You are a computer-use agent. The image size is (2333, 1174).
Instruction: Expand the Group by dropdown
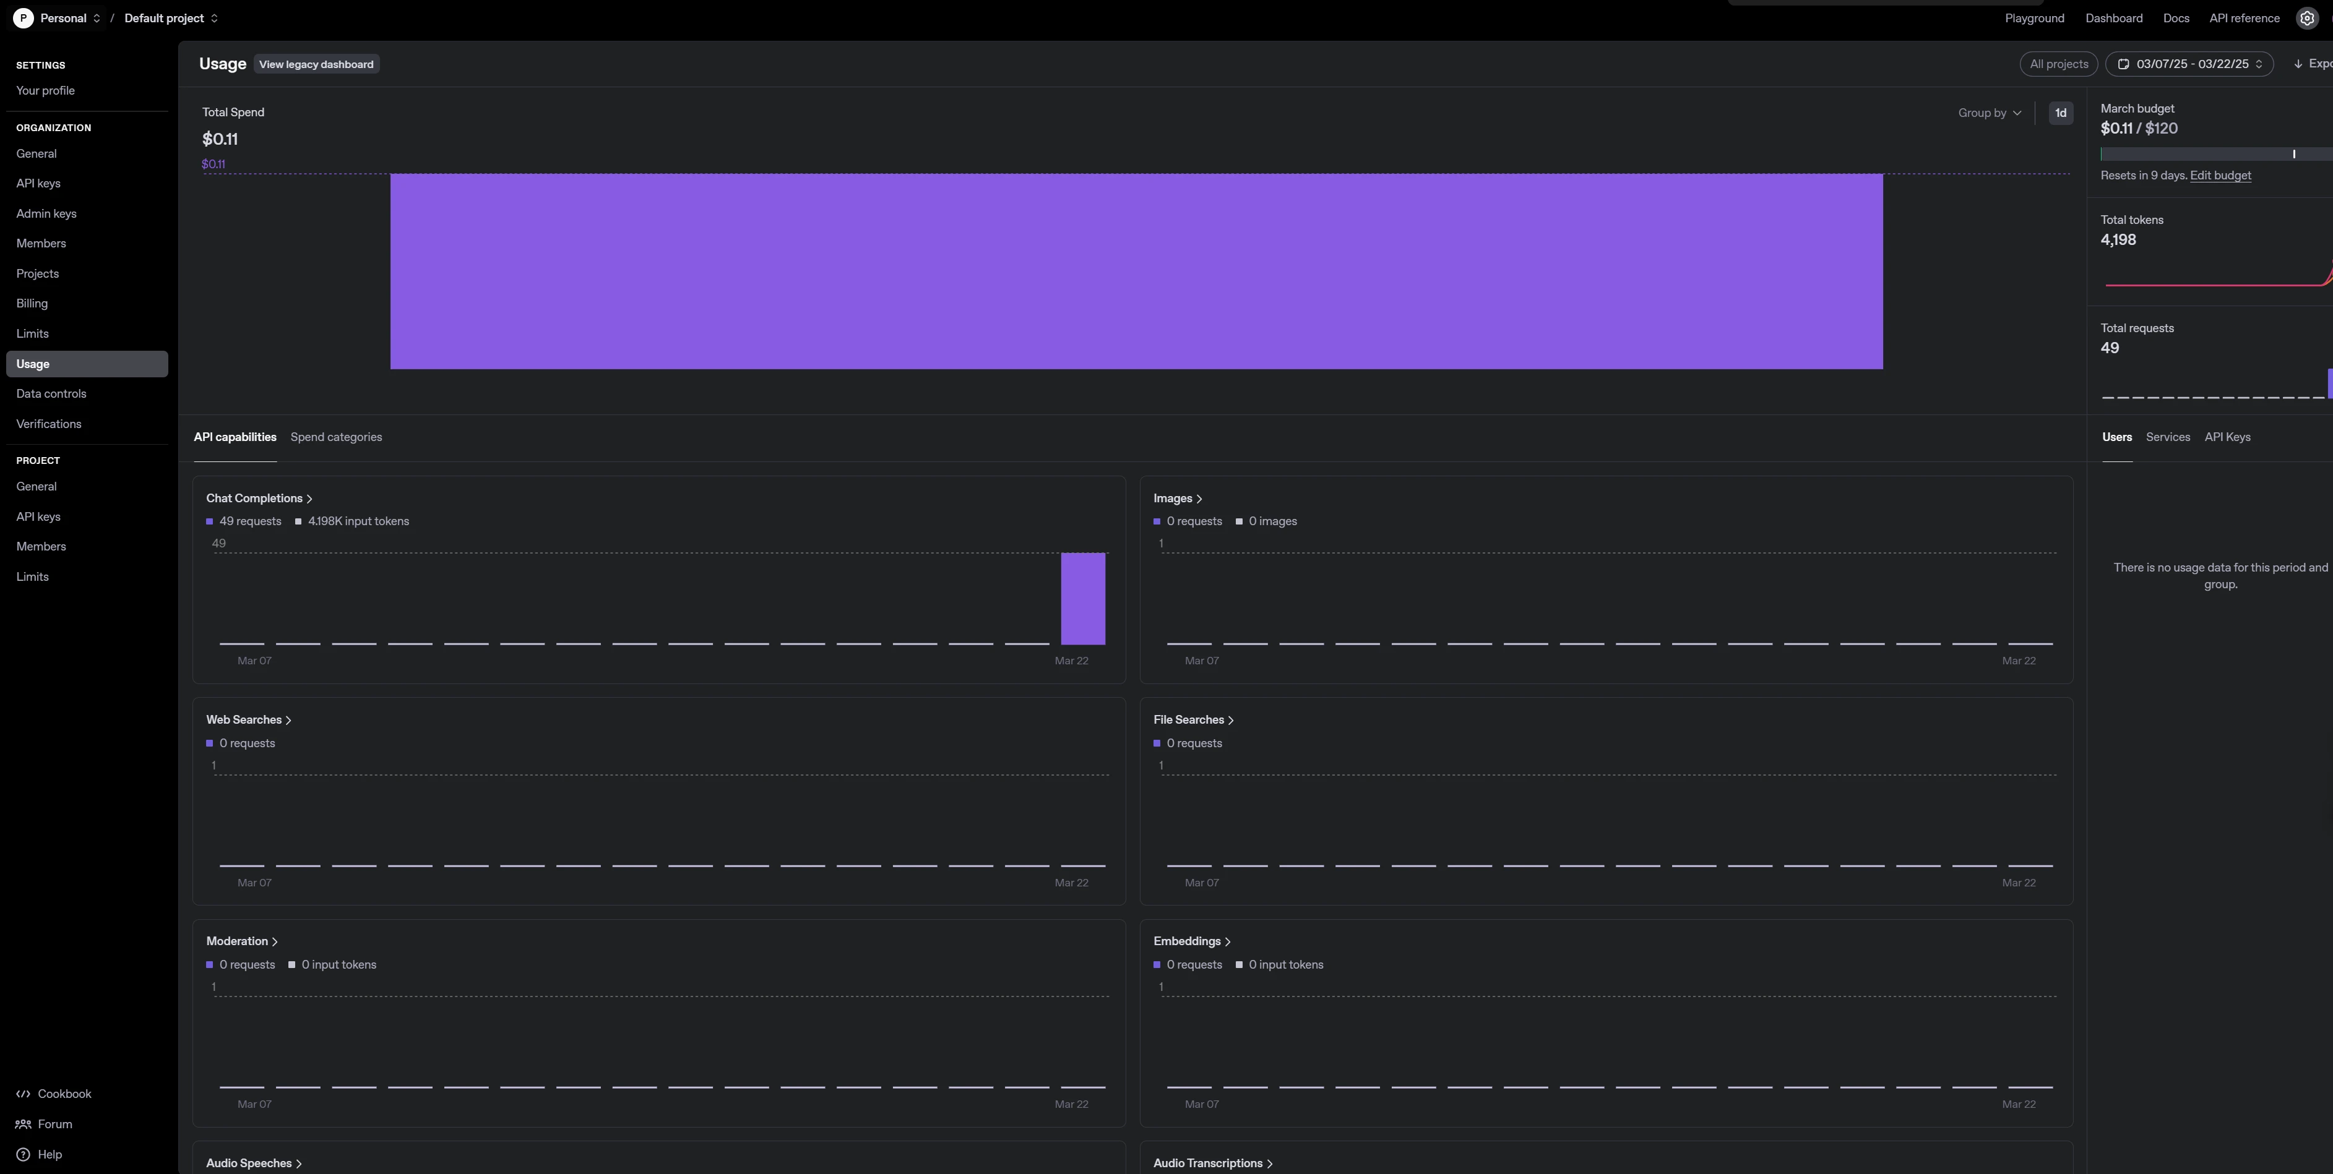(x=1989, y=113)
